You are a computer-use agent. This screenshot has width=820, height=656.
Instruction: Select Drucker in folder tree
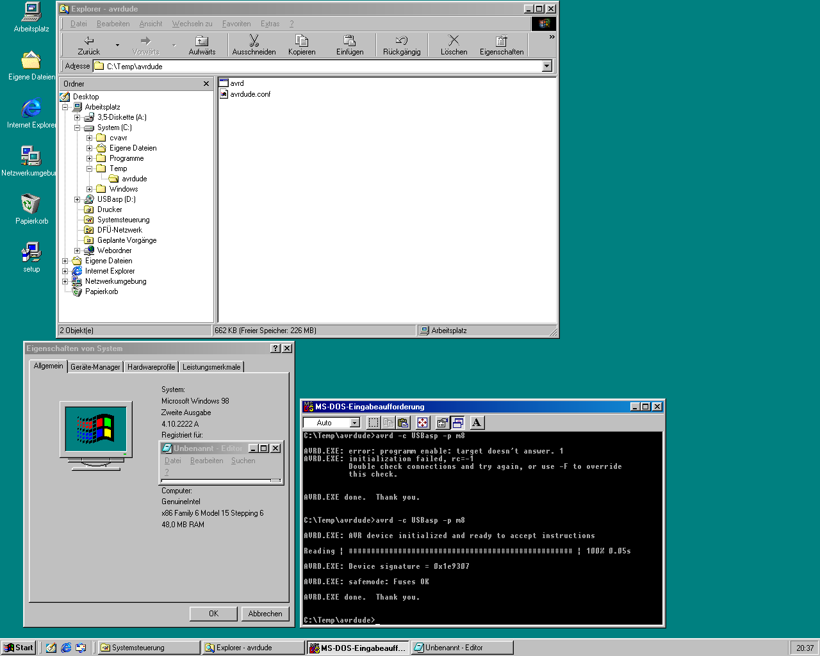coord(103,209)
